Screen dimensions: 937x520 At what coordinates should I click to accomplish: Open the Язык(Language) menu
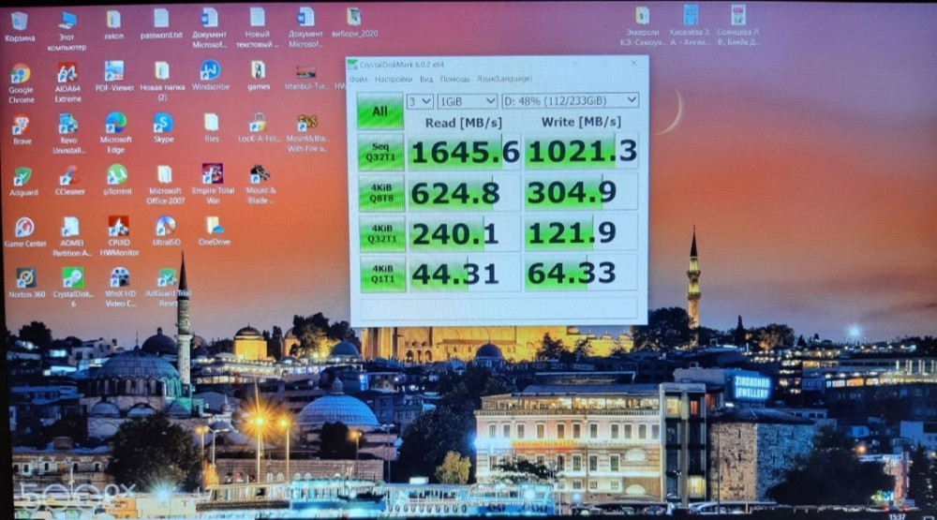coord(504,79)
